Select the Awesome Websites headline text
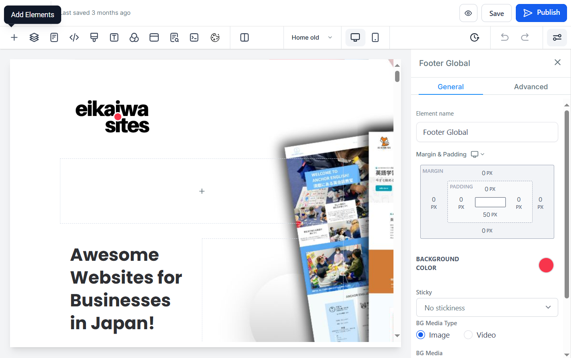571x358 pixels. [x=126, y=289]
